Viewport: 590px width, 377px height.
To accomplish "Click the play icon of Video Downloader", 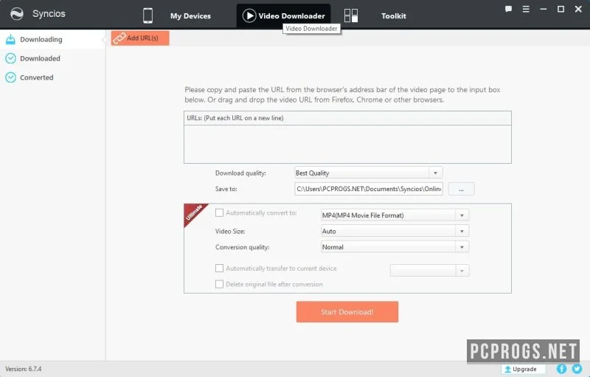I will tap(249, 15).
